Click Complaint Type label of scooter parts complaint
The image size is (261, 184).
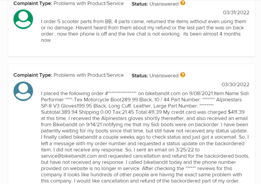33,4
